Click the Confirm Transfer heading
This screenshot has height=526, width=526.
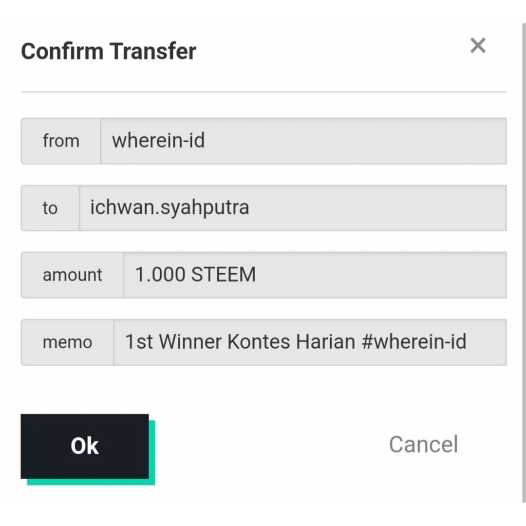pyautogui.click(x=108, y=51)
